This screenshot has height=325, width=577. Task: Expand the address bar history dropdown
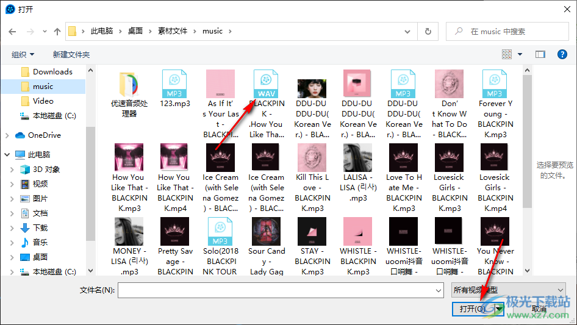click(407, 32)
